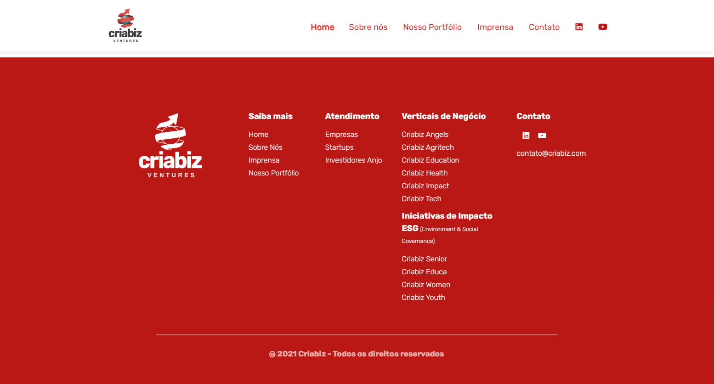Select Home in the top menu

322,27
